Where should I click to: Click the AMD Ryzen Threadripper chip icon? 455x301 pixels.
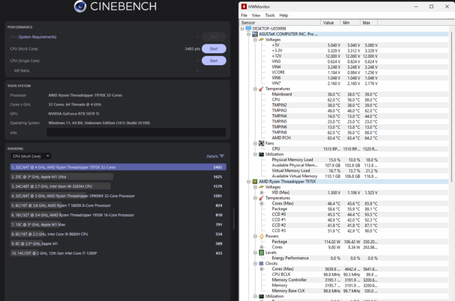(x=254, y=181)
